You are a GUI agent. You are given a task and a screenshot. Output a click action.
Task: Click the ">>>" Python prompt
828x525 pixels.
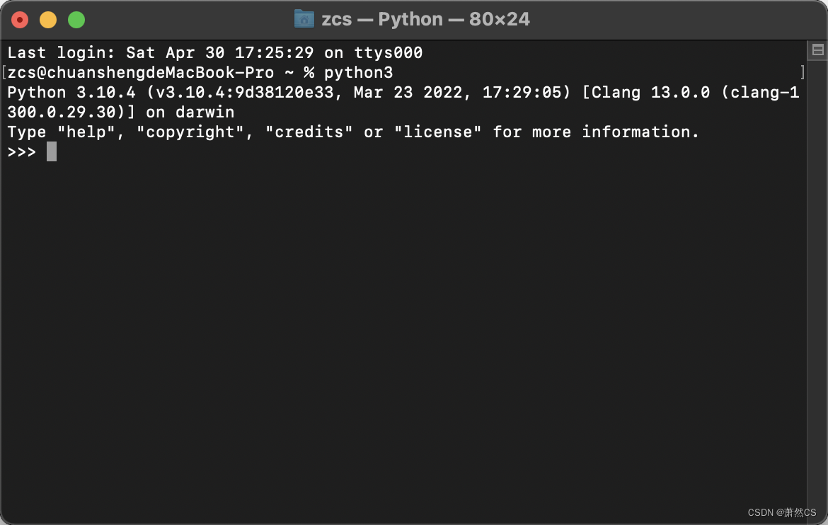tap(22, 151)
